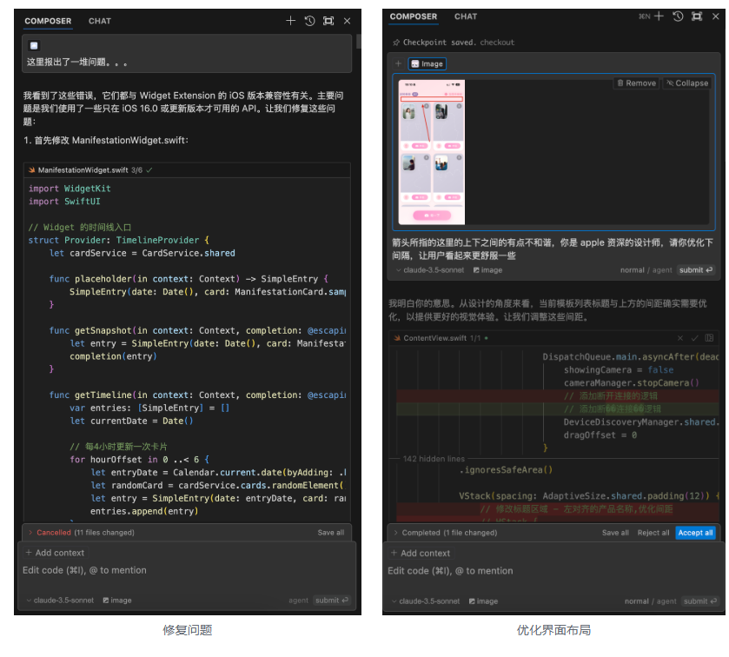Click the applied checkmark beside ManifestationWidget.swift 3/6
This screenshot has height=657, width=729.
[x=149, y=170]
